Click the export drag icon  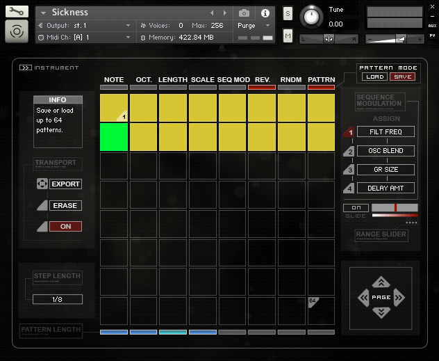click(42, 184)
